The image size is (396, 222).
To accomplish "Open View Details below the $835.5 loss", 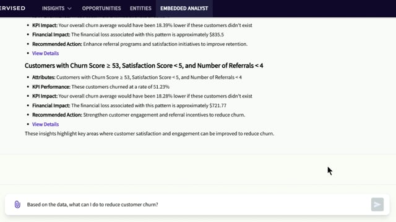I will (x=45, y=54).
